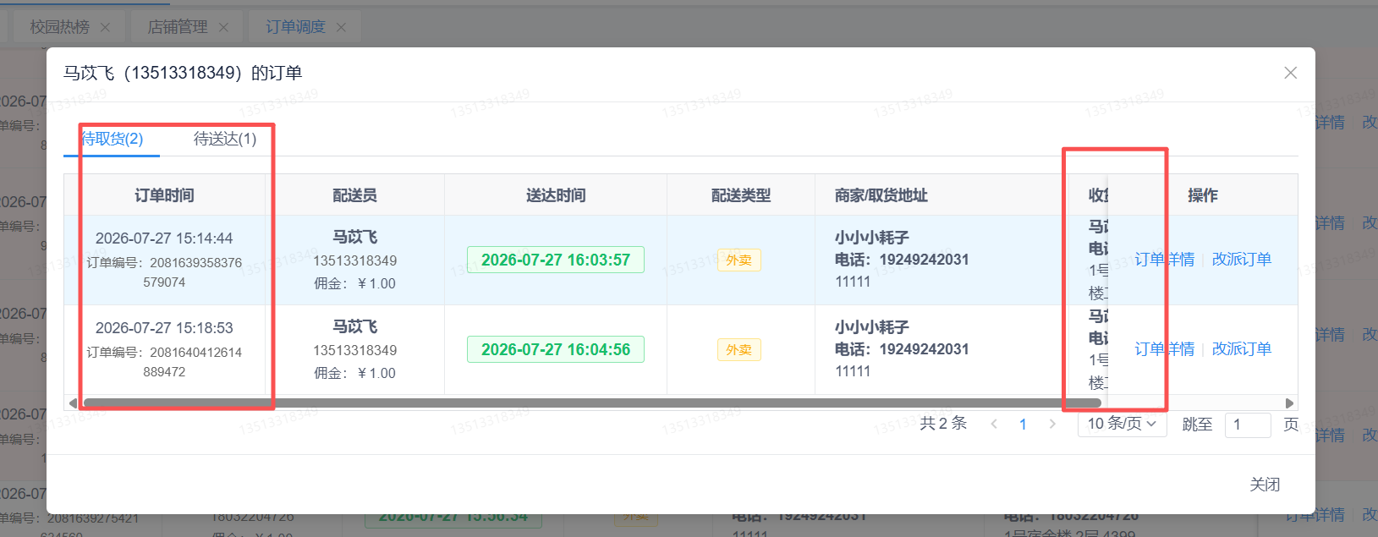Viewport: 1378px width, 537px height.
Task: Click the scrollbar's right arrow in table
Action: click(1289, 403)
